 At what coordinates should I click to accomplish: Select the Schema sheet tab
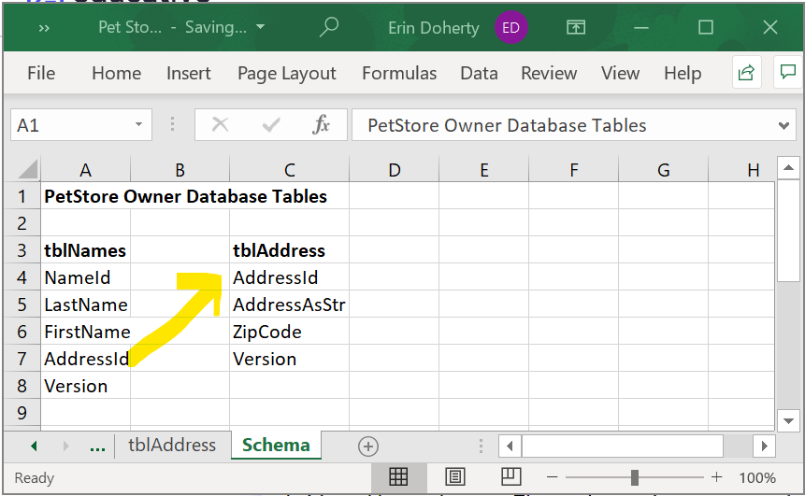pyautogui.click(x=276, y=445)
